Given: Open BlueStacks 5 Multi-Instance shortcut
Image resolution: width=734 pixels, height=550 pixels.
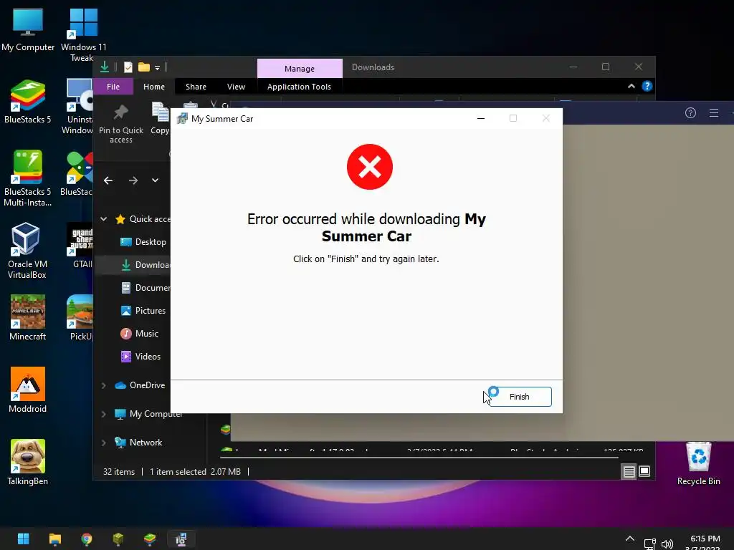Looking at the screenshot, I should 28,178.
